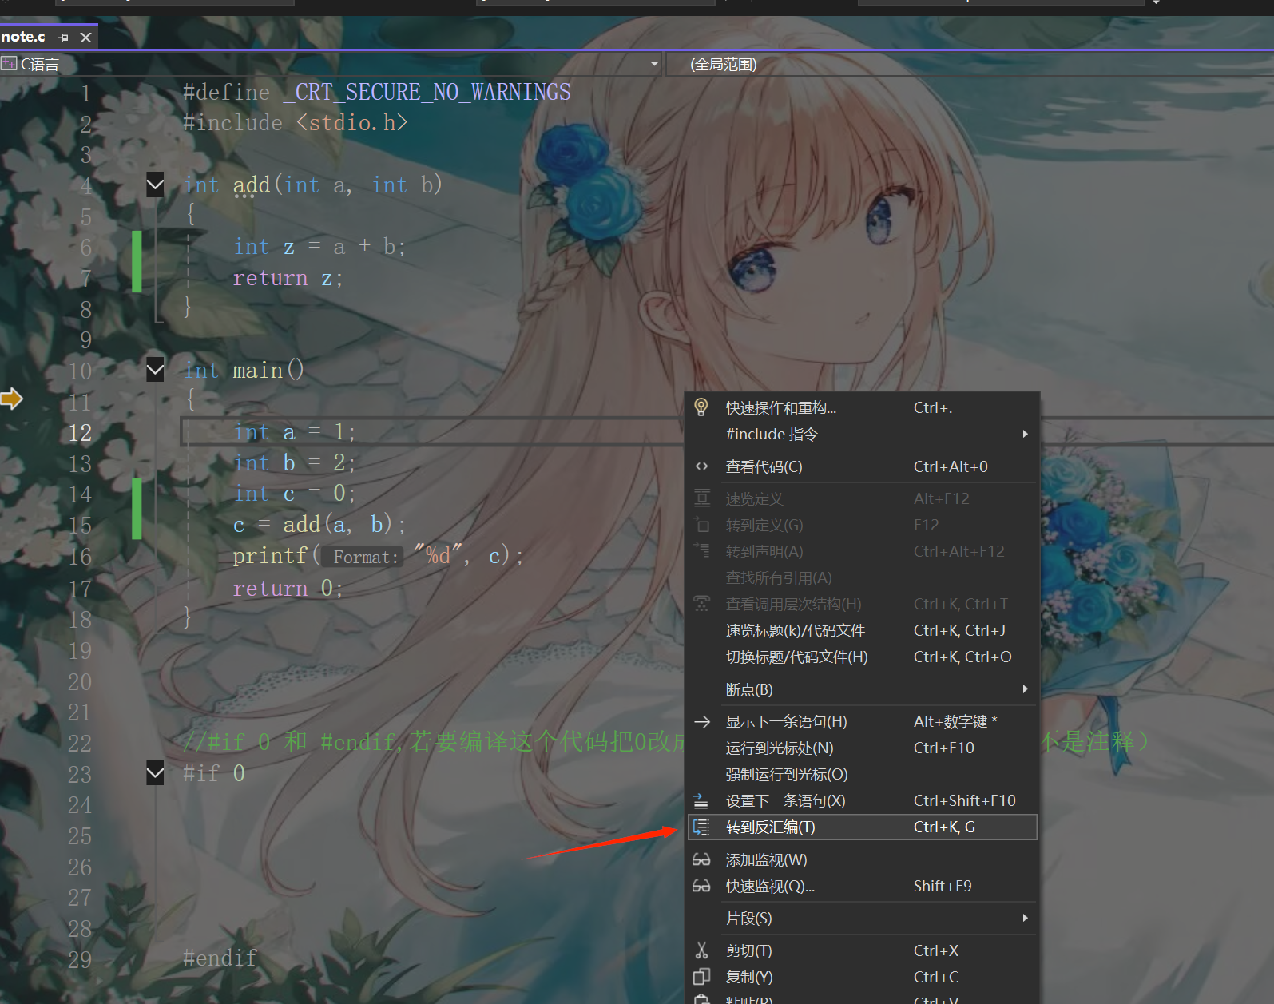The image size is (1274, 1004).
Task: Choose 速览标题(k)/代码文件 entry
Action: 862,630
